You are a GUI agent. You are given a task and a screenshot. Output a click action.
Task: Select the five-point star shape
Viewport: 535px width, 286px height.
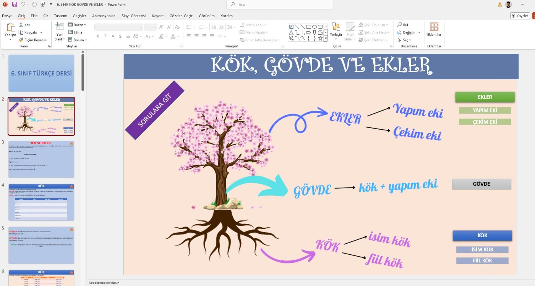coord(320,38)
